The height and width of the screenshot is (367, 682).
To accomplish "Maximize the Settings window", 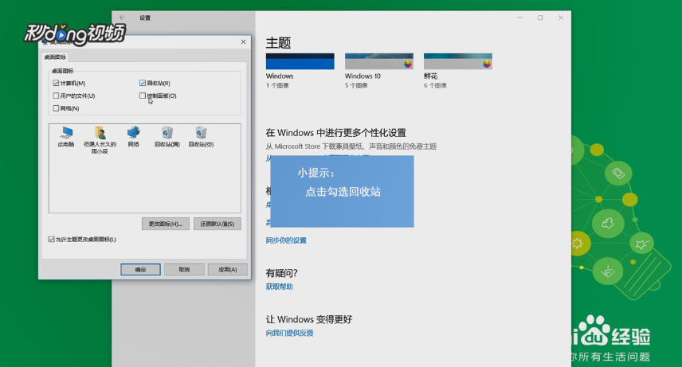I will tap(540, 18).
